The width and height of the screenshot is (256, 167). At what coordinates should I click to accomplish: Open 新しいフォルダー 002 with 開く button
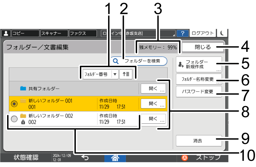click(153, 119)
